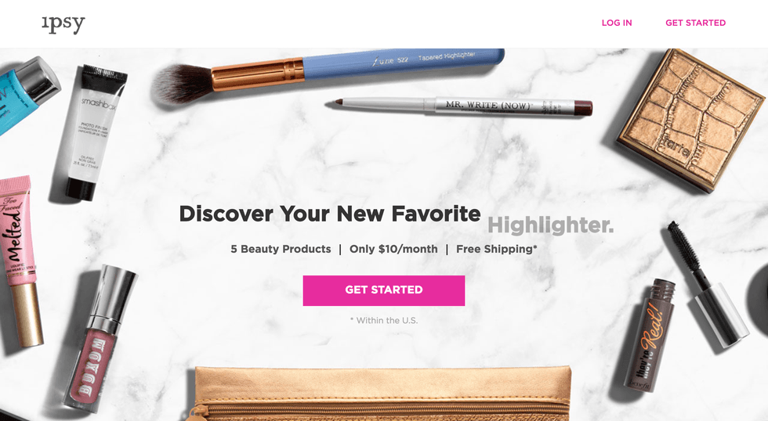
Task: Click the Within the U.S. footnote
Action: pyautogui.click(x=384, y=321)
